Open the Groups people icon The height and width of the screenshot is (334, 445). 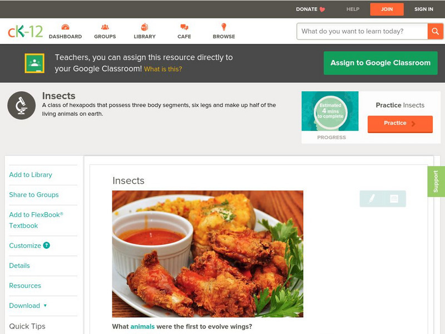coord(105,27)
